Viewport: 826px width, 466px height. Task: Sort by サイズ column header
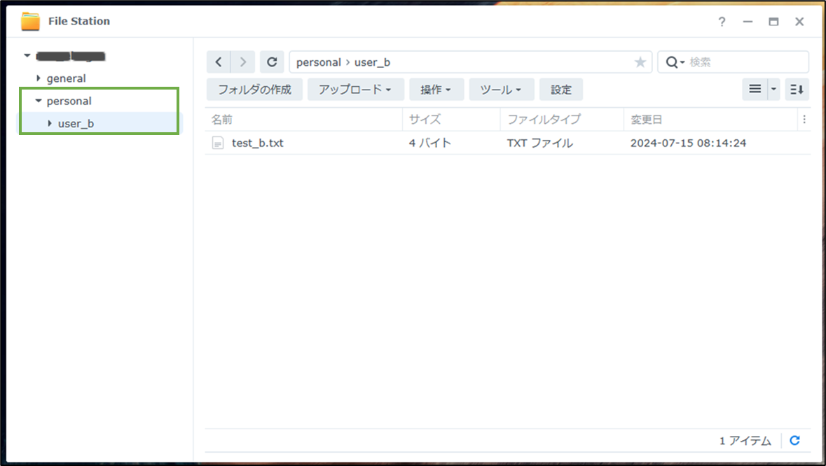425,120
